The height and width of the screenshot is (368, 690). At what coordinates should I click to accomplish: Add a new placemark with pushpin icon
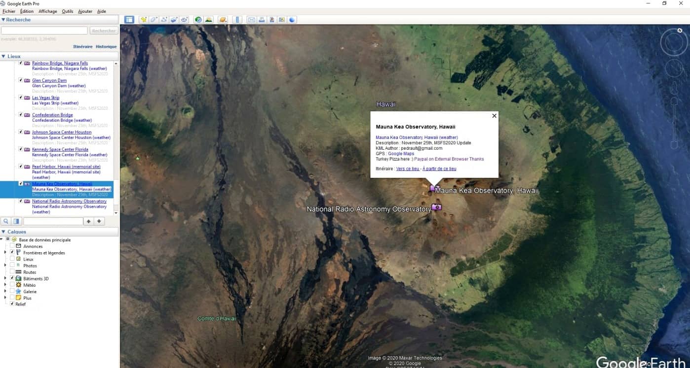pyautogui.click(x=144, y=20)
